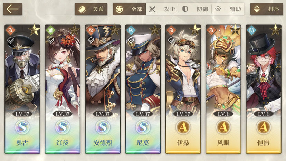Click the dark star on 风眼's card
286x161 pixels.
click(235, 30)
